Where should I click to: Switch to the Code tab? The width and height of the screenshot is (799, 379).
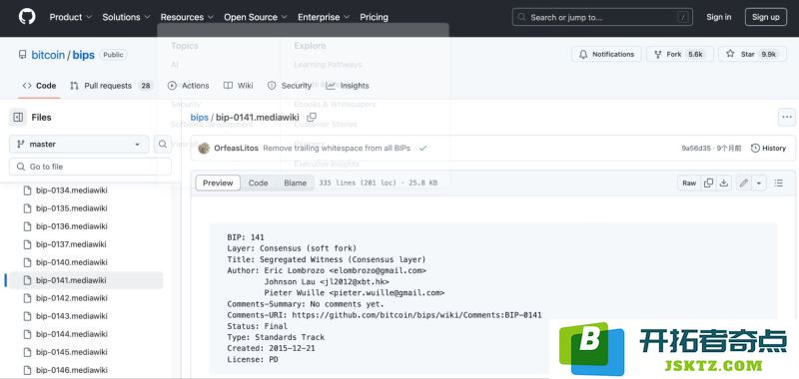pyautogui.click(x=39, y=86)
